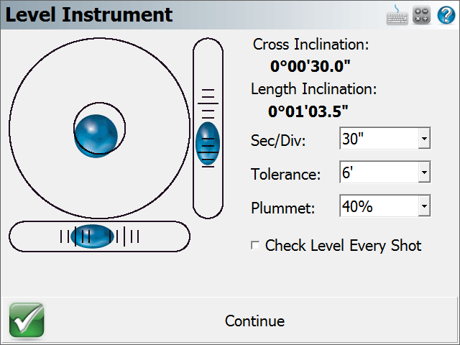Click the Check Level Every Shot label
Screen dimensions: 460x345
click(344, 246)
